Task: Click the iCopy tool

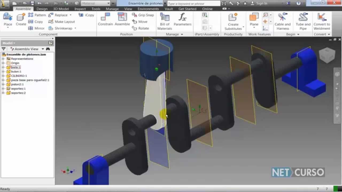Action: 86,15
